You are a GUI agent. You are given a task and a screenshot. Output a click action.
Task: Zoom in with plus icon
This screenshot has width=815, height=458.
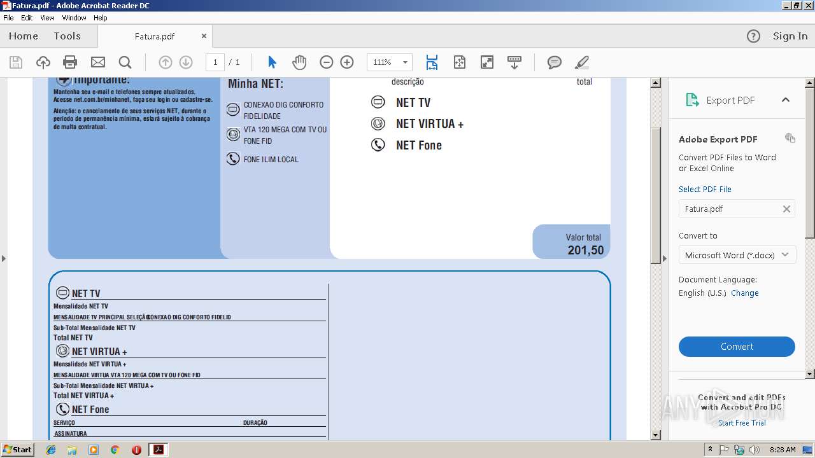347,62
